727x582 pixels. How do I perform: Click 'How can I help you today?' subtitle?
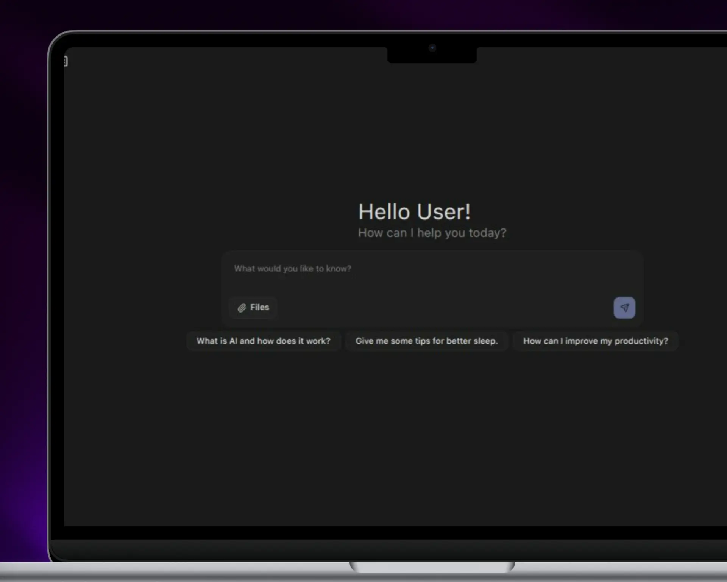[432, 233]
